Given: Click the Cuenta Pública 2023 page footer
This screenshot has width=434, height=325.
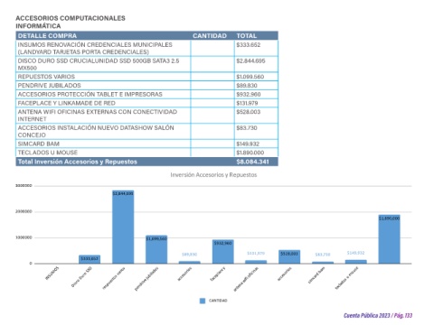Looking at the screenshot, I should [378, 315].
